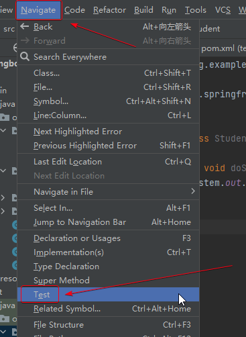Select Next Highlighted Error
Viewport: 246px width, 337px height.
pos(109,132)
